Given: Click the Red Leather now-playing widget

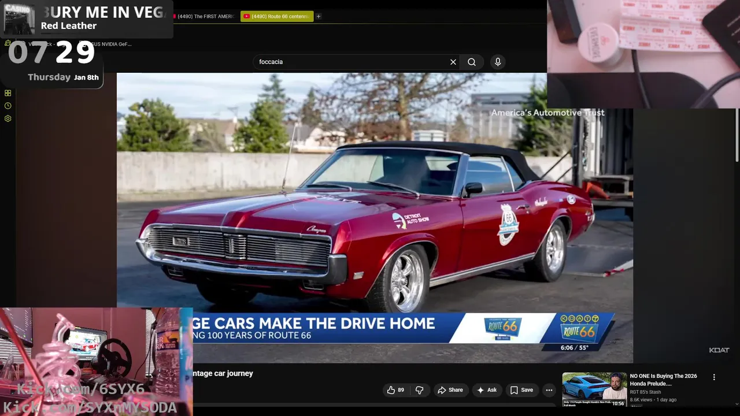Looking at the screenshot, I should [x=87, y=18].
